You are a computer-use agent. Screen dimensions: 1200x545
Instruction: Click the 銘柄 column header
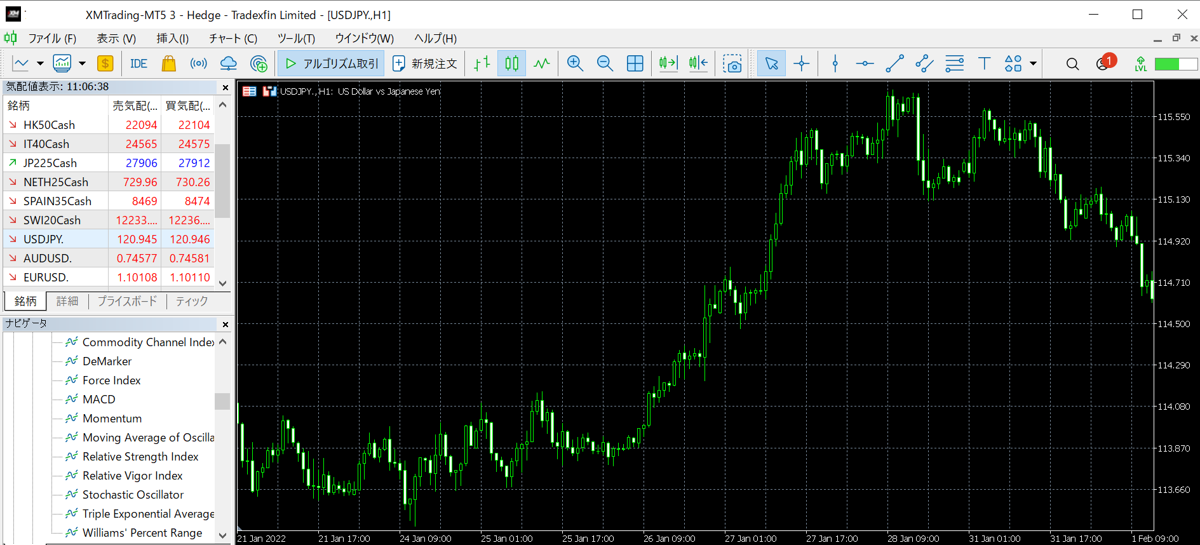click(56, 105)
